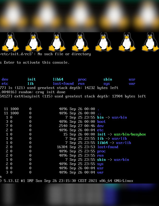
Task: Click 'dev' in the short column listing
Action: (x=5, y=79)
